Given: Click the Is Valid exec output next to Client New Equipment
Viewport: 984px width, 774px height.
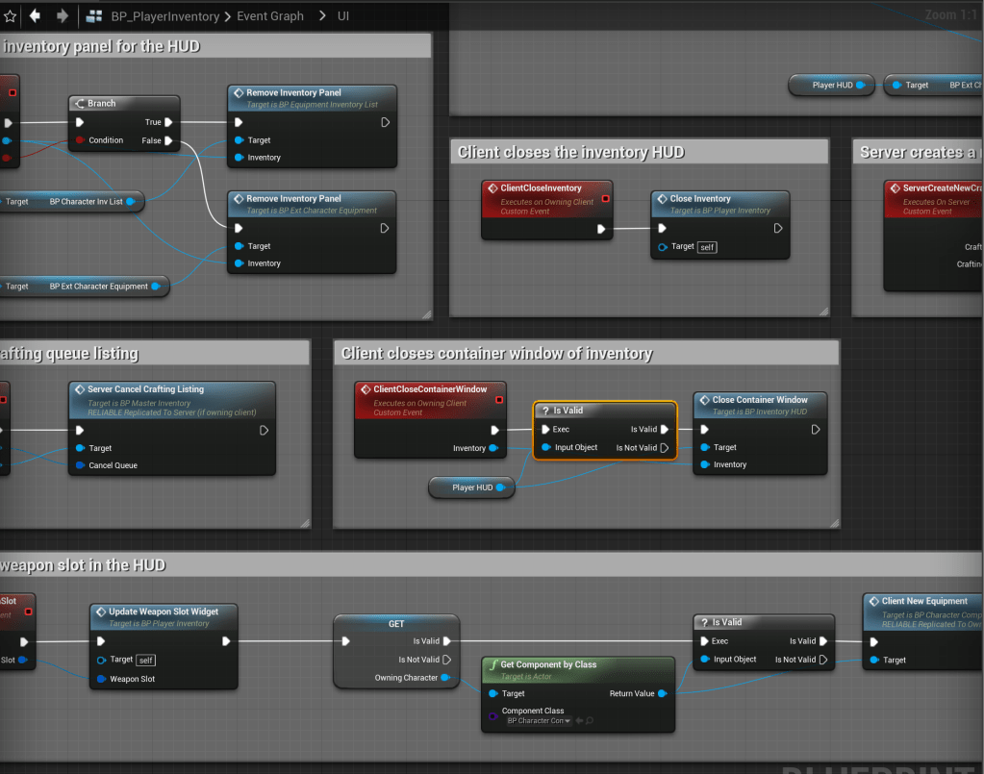Looking at the screenshot, I should click(823, 641).
